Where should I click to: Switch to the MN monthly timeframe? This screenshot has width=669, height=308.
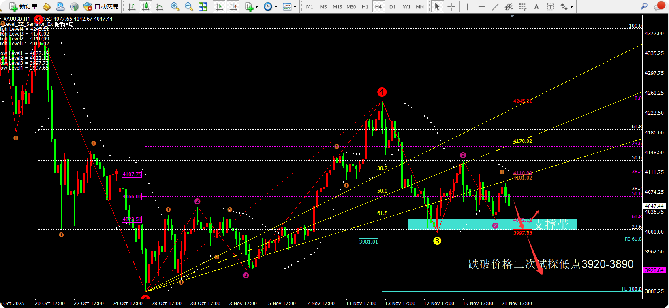pos(420,6)
